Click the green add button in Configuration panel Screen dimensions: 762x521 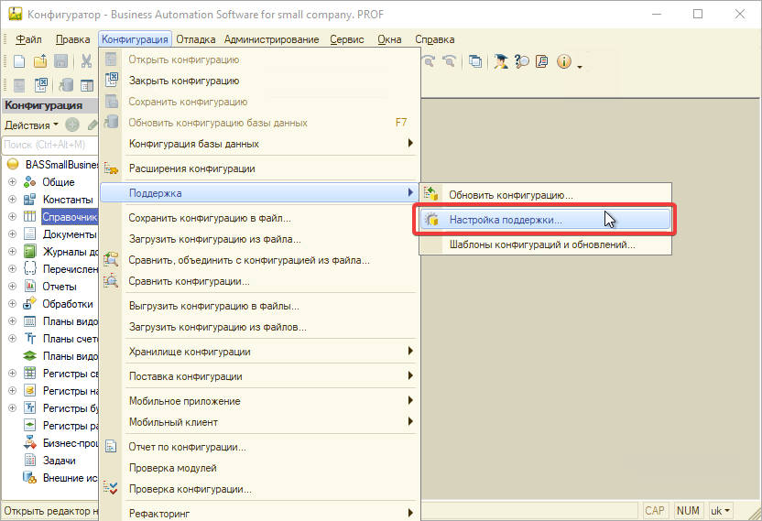pos(72,125)
